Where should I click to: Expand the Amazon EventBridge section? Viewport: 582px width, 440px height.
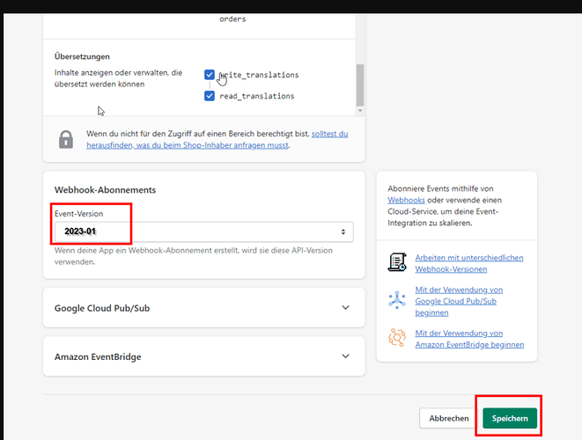coord(203,356)
